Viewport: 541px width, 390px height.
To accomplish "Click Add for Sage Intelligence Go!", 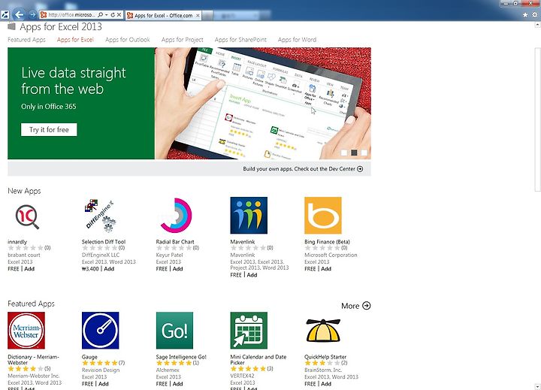I will [177, 383].
